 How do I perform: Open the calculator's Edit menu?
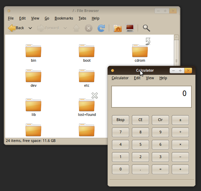(137, 78)
